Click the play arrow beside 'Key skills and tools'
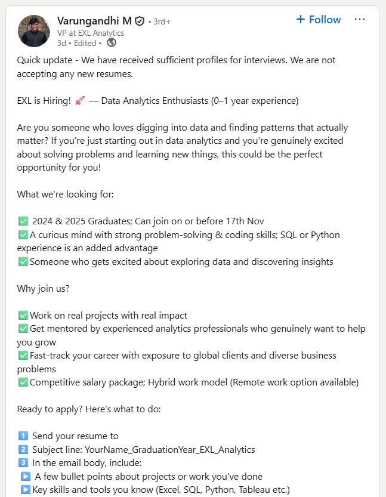 26,490
